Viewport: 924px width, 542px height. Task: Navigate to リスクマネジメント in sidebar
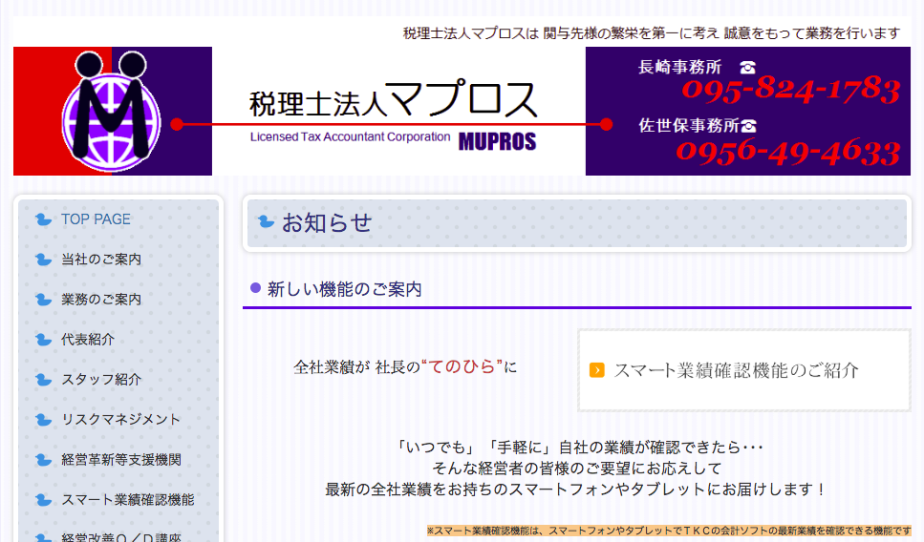tap(120, 420)
